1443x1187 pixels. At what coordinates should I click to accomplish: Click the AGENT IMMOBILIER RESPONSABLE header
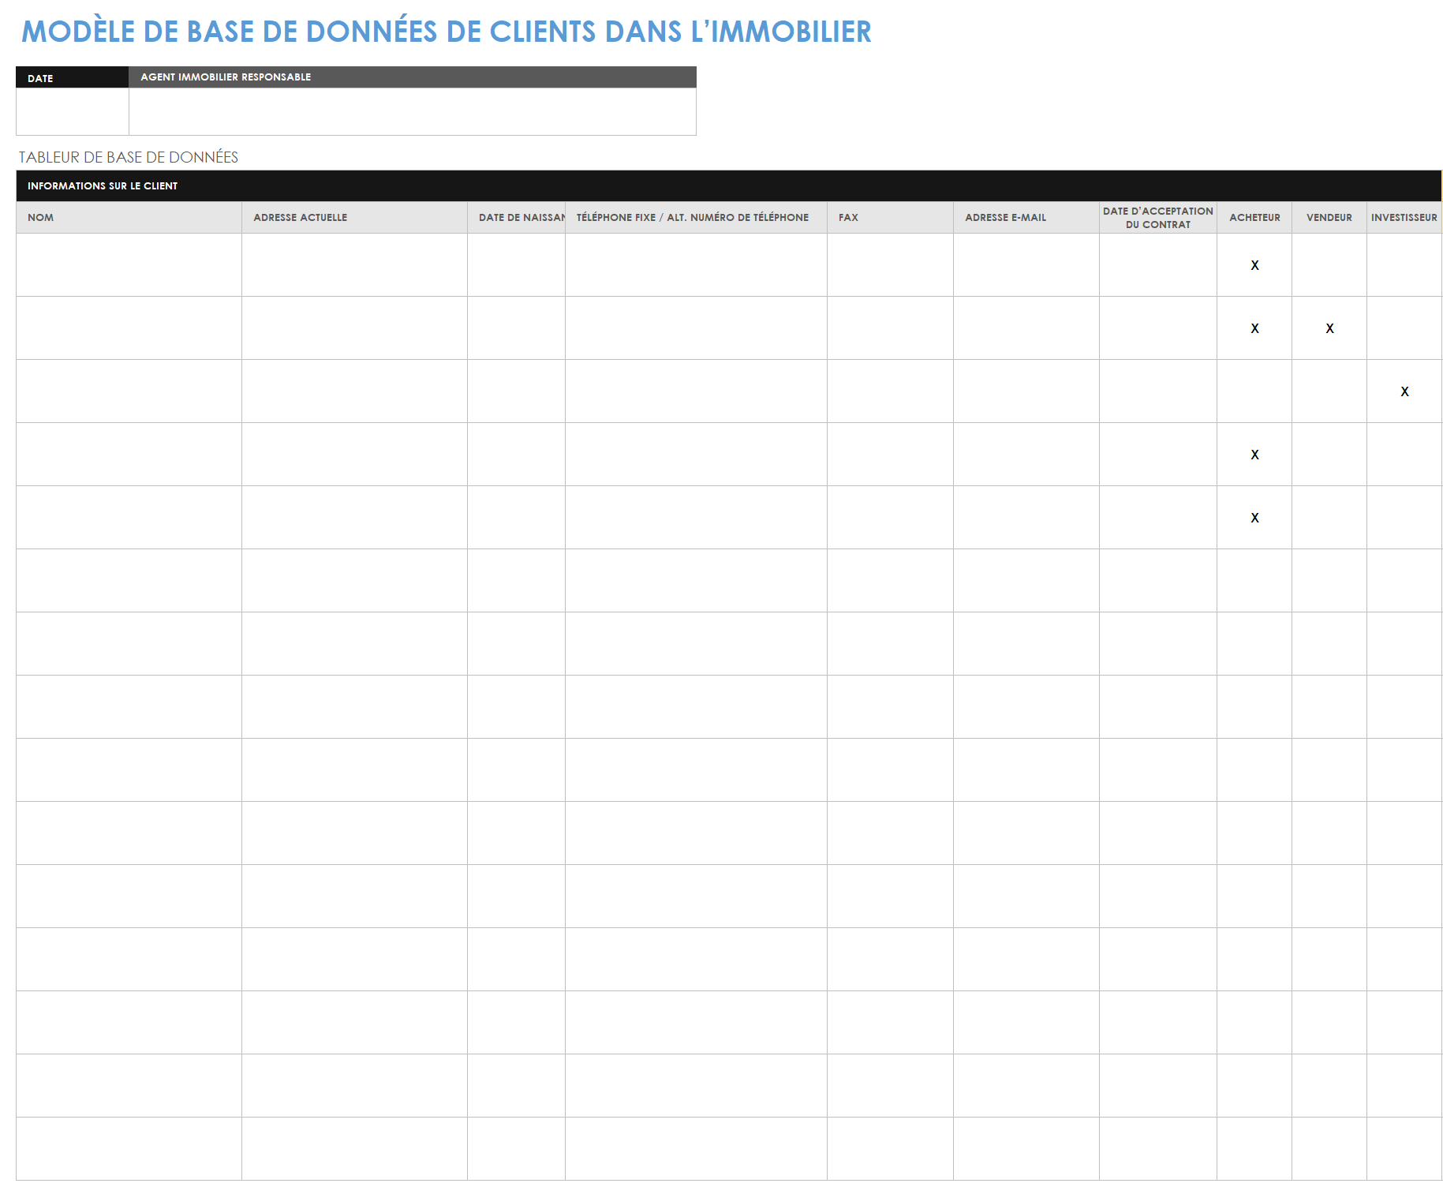coord(413,77)
